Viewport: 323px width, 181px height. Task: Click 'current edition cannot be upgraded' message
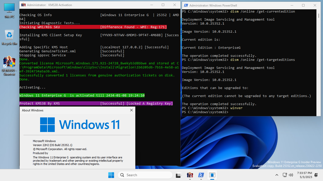click(247, 96)
